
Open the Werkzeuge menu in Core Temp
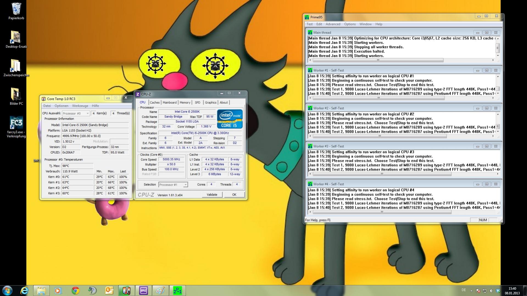click(80, 106)
